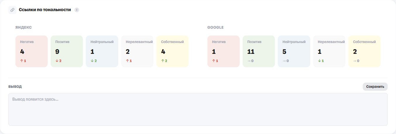Select the Yandex Негатив card

[x=32, y=51]
